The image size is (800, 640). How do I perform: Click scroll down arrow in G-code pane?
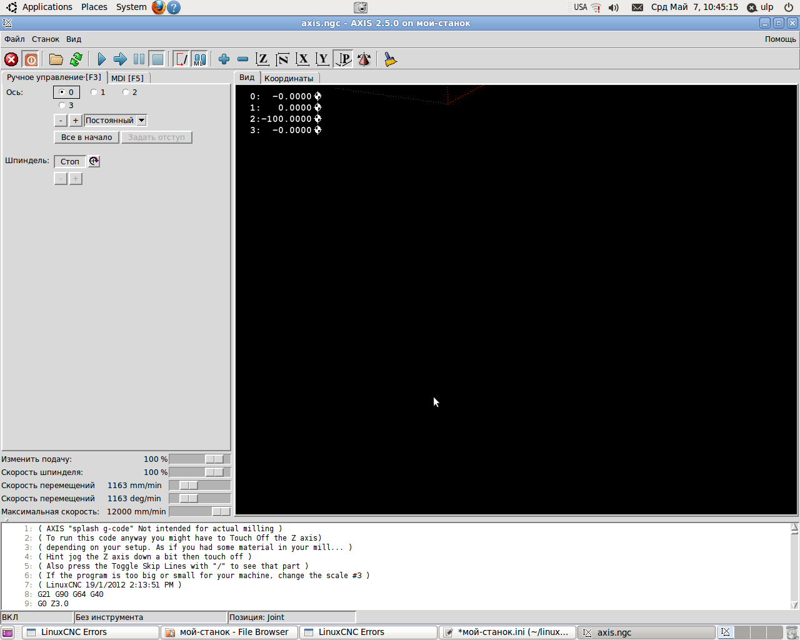[x=794, y=604]
